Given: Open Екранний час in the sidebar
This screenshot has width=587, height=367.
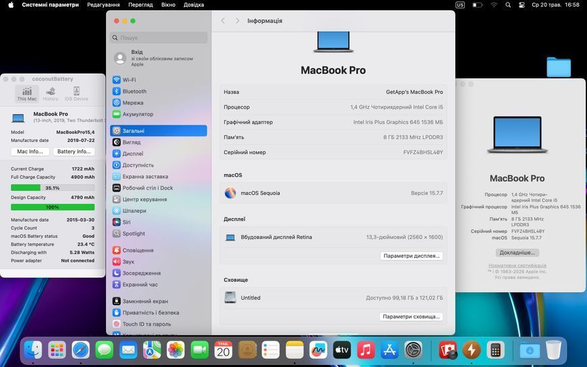Looking at the screenshot, I should point(159,285).
